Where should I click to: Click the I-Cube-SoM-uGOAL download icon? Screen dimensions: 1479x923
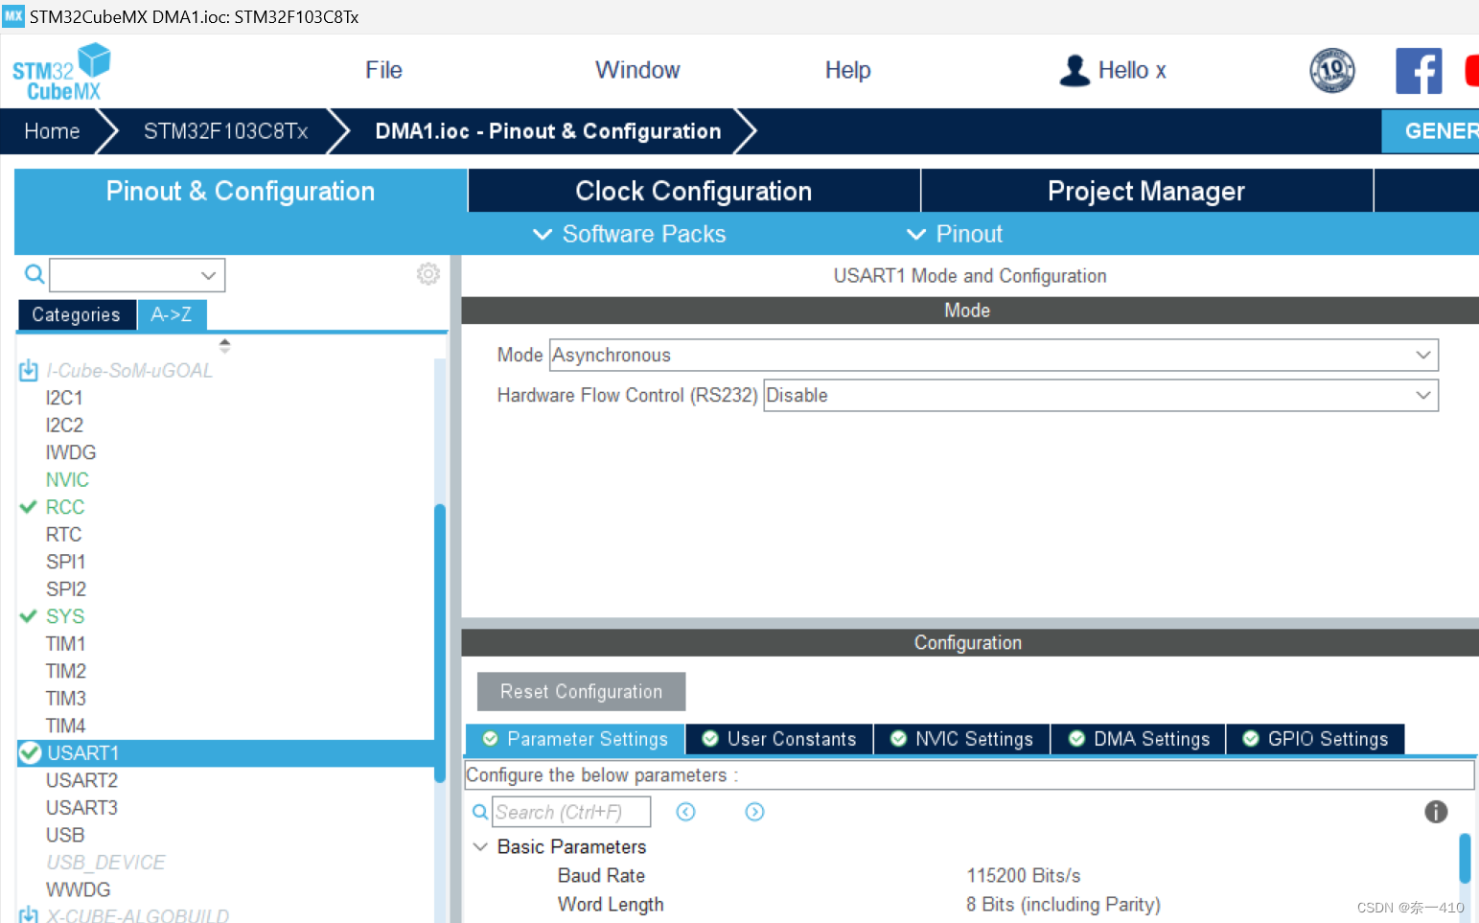click(x=29, y=370)
